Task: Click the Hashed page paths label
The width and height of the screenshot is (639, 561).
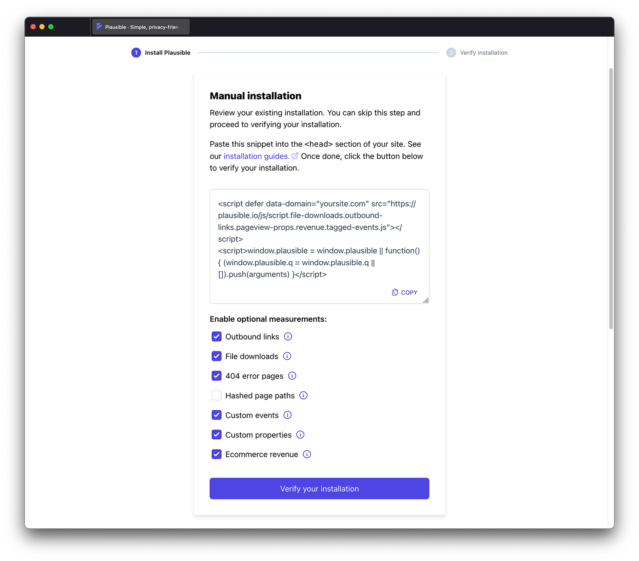Action: (x=260, y=396)
